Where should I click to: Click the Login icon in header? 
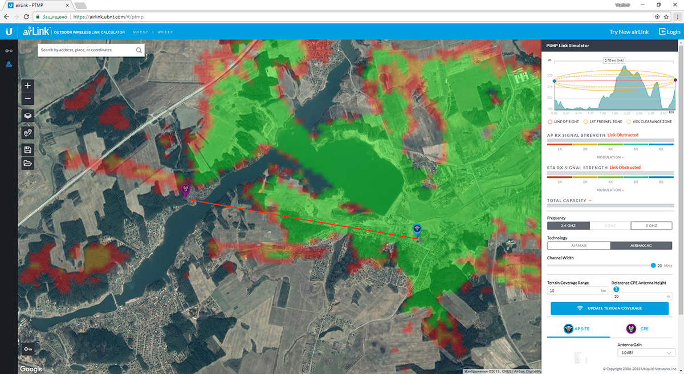pyautogui.click(x=662, y=32)
